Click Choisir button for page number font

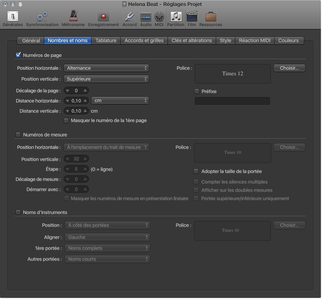pyautogui.click(x=289, y=68)
